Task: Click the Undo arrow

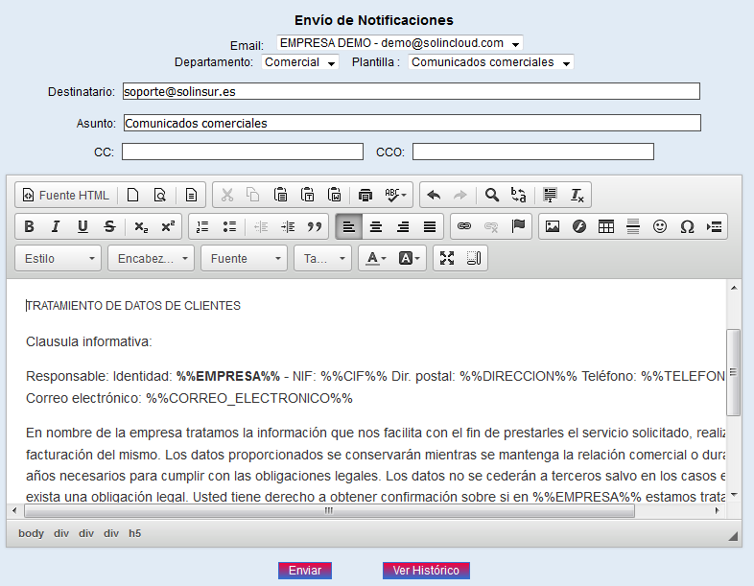Action: [x=434, y=195]
